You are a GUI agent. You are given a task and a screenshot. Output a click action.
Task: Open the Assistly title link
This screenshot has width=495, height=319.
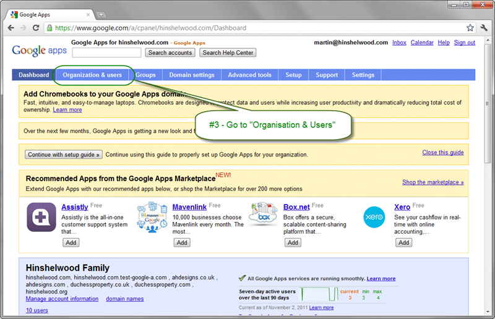(x=75, y=207)
